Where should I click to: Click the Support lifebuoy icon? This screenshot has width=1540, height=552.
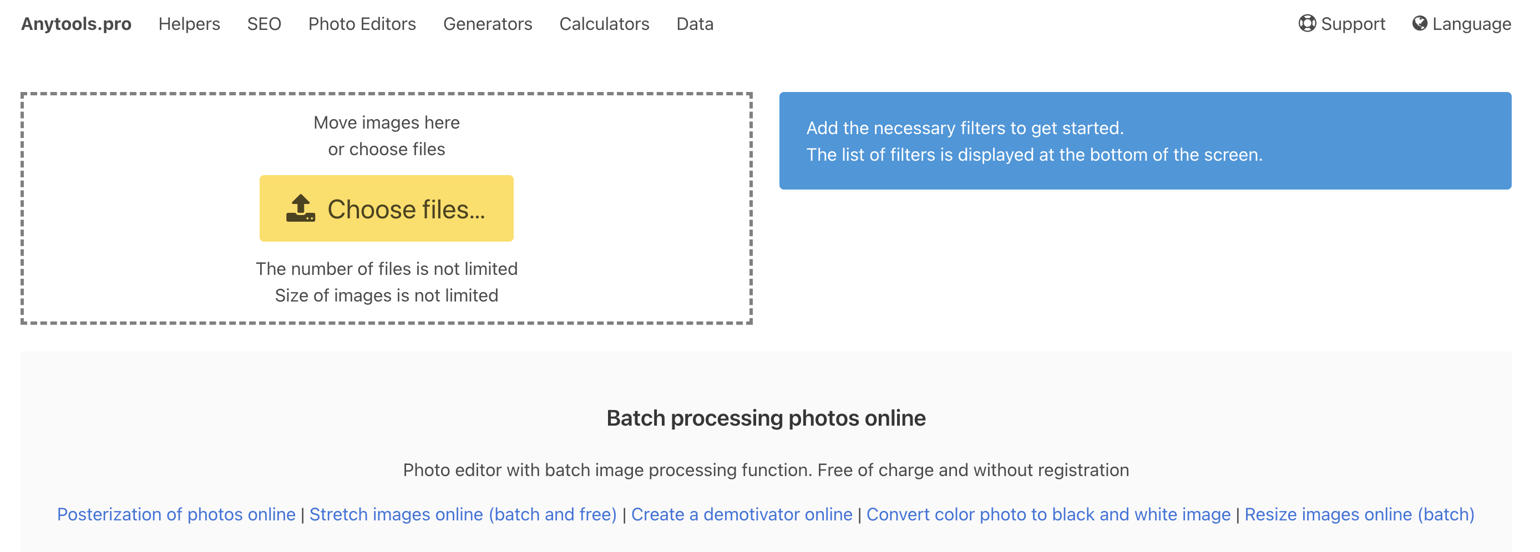coord(1307,24)
